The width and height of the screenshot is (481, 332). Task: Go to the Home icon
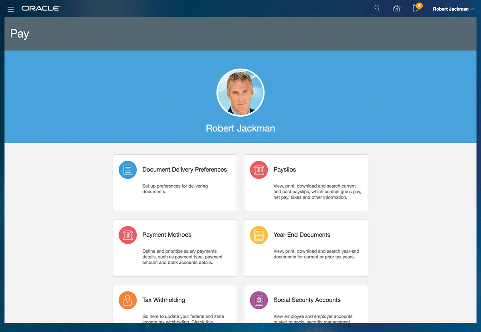click(396, 8)
